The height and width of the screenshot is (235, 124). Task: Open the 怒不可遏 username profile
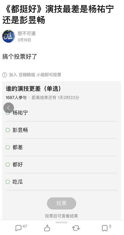pyautogui.click(x=27, y=33)
